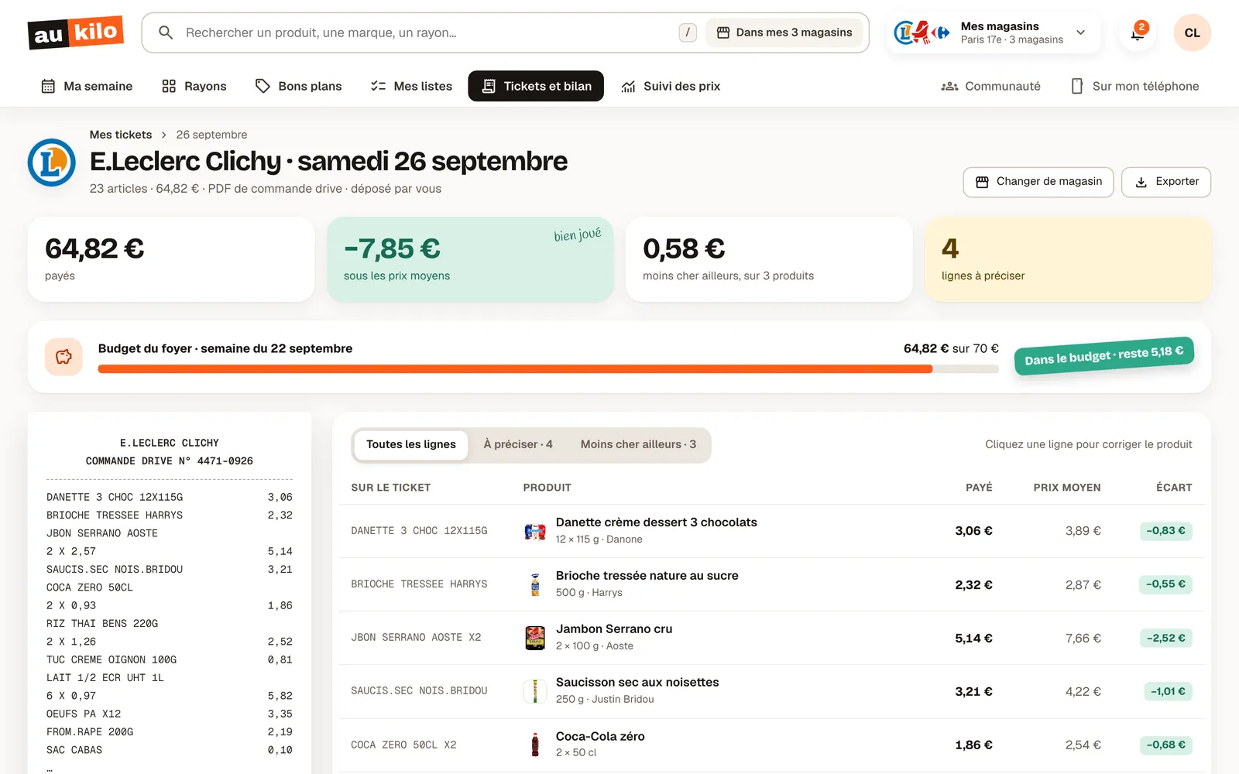Click the Saucisson sec product image
Screen dimensions: 1239x774
pos(535,691)
